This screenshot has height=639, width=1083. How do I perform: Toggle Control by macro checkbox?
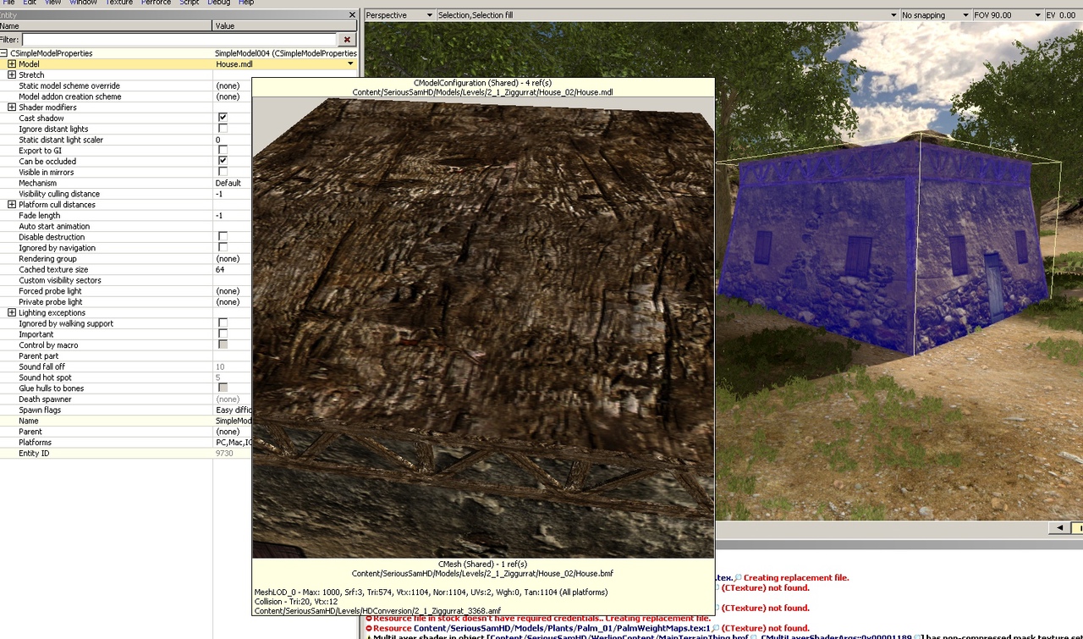coord(223,345)
